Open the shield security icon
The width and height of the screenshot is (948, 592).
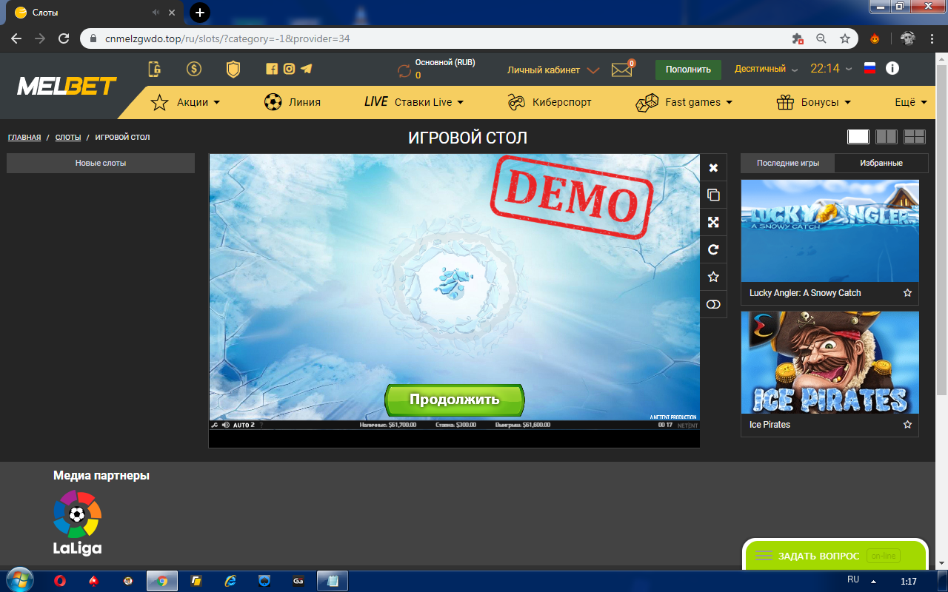point(233,69)
